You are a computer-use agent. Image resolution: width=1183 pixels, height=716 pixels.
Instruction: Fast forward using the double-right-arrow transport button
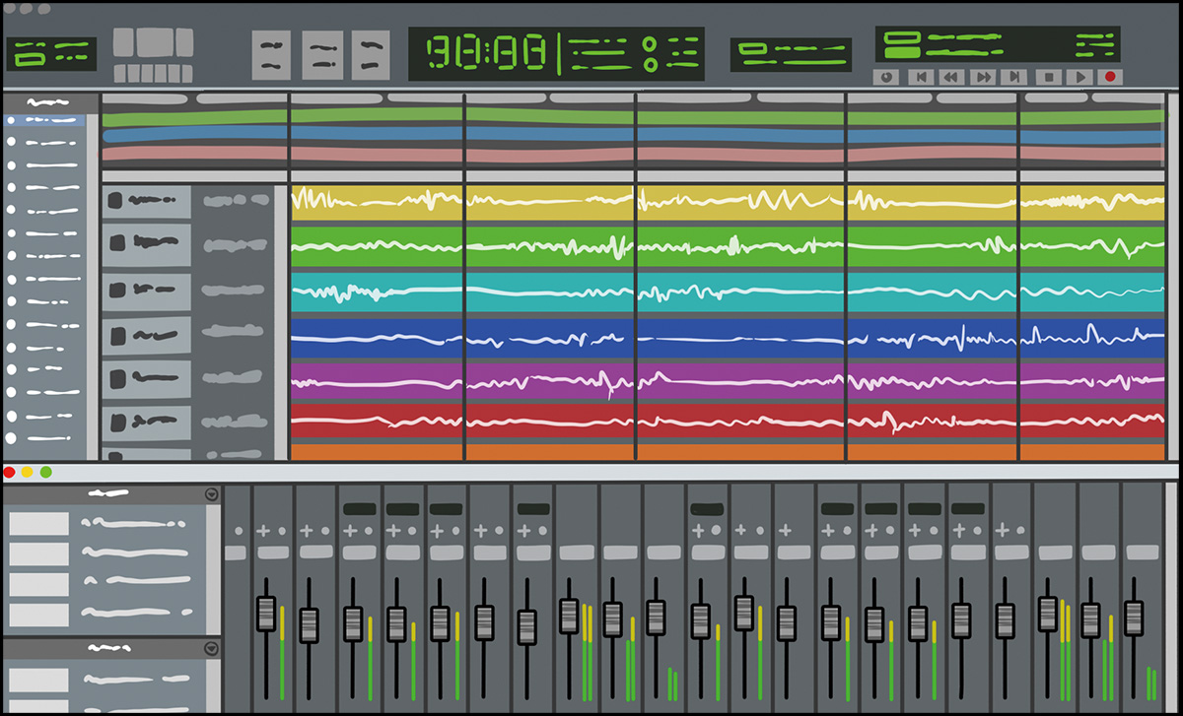[x=983, y=76]
